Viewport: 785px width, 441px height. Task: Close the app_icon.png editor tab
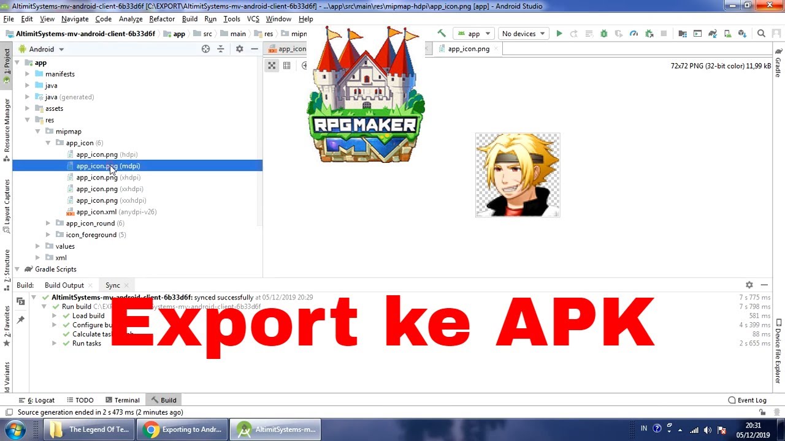[497, 49]
